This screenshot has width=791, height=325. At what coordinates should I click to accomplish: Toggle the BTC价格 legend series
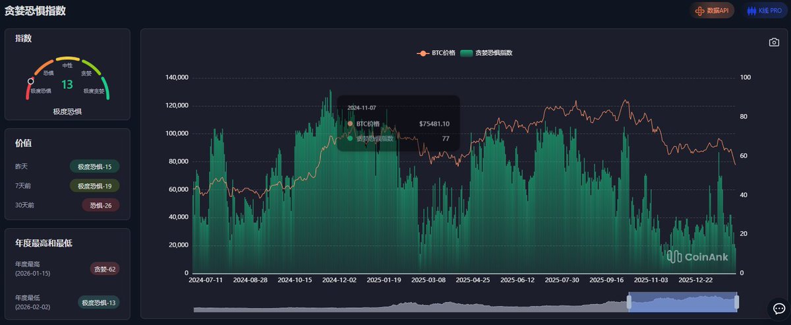point(436,53)
